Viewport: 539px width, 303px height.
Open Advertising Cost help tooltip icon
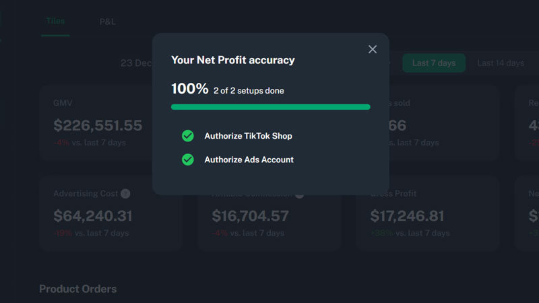coord(125,194)
